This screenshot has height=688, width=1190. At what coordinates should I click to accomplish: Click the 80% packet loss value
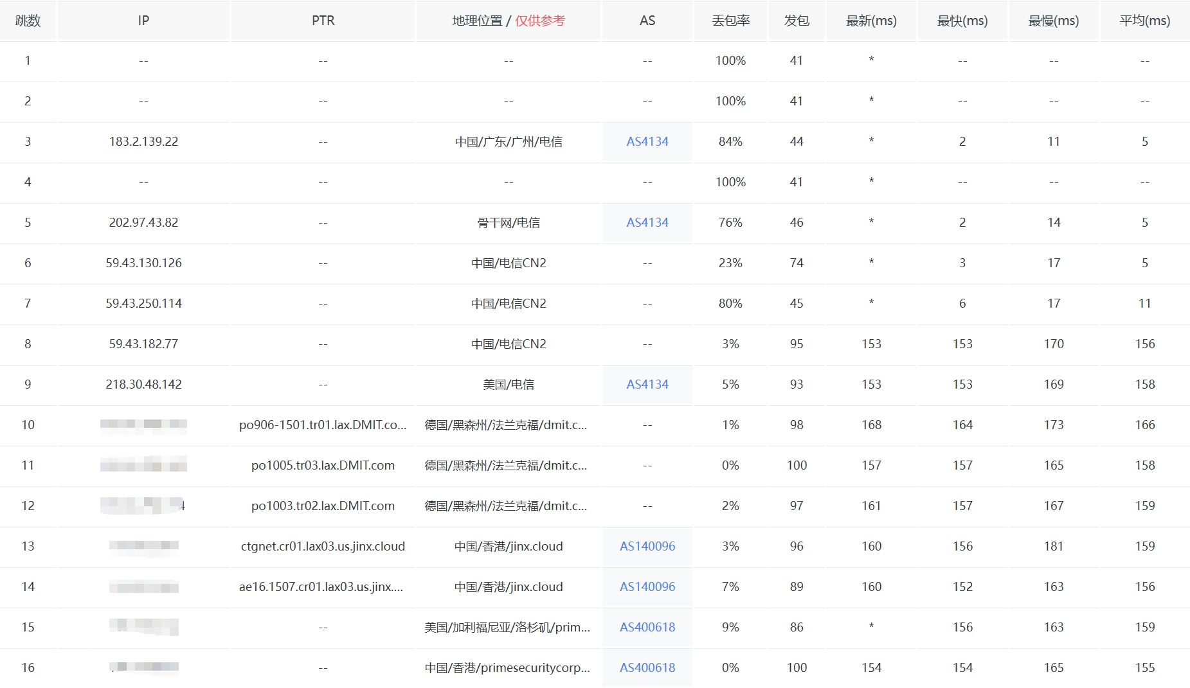[730, 303]
